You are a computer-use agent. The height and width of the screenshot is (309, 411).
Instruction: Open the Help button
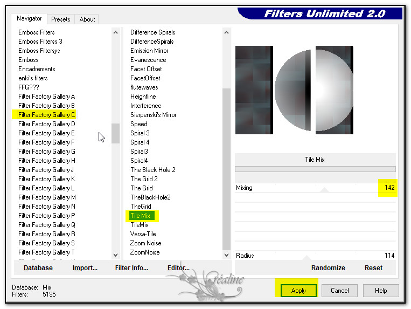coord(381,291)
